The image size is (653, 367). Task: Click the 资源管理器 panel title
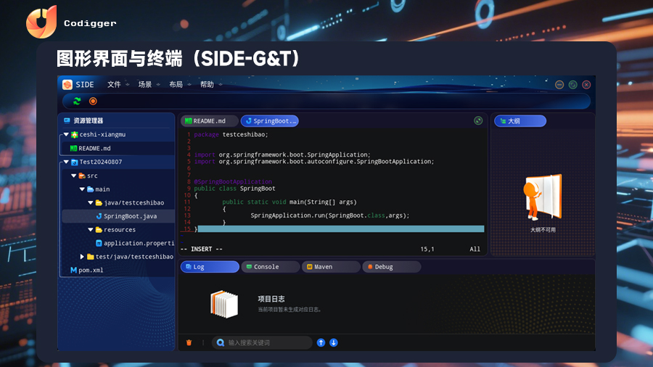[88, 120]
